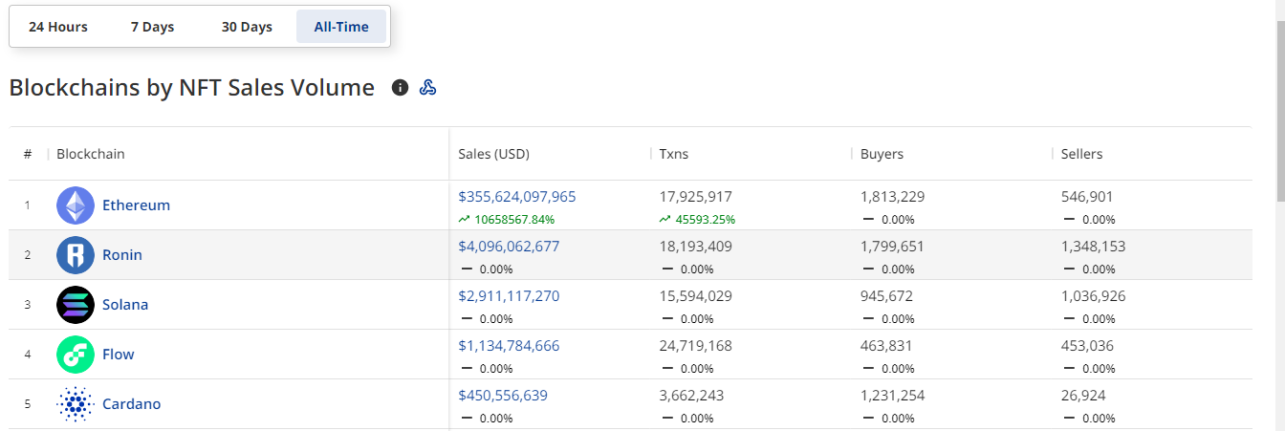1285x431 pixels.
Task: Click Ethereum sellers value 546,901
Action: [1087, 197]
